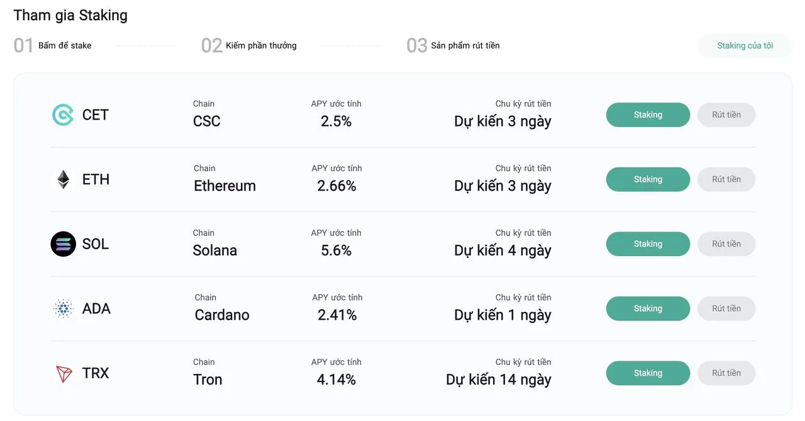Click the Ethereum diamond logo icon

coord(63,179)
